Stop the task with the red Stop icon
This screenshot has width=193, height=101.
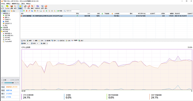pyautogui.click(x=29, y=7)
